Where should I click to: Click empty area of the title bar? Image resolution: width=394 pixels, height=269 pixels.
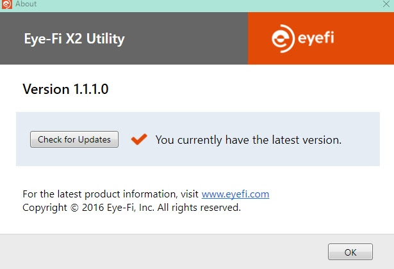(192, 4)
